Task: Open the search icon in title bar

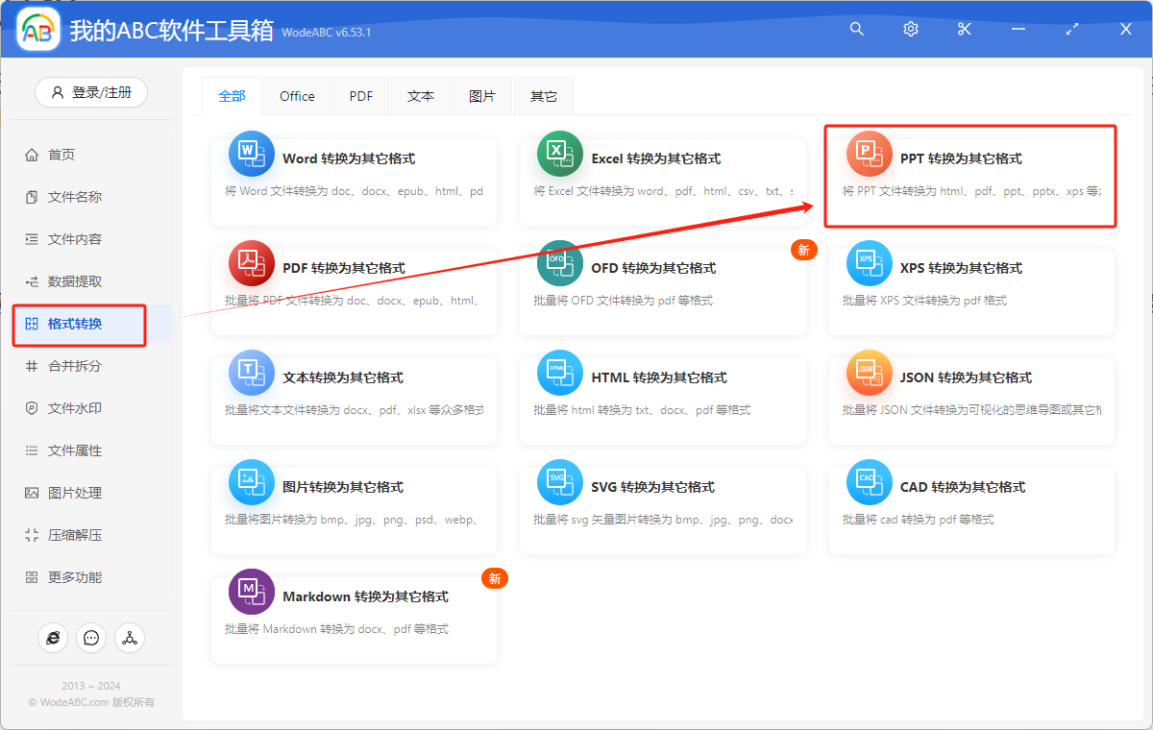Action: click(x=857, y=30)
